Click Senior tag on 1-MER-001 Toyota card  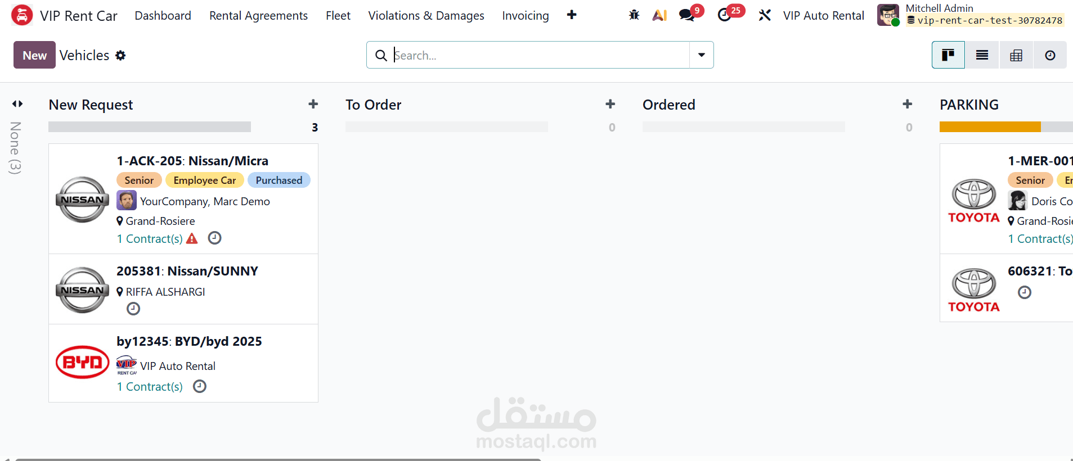click(x=1030, y=180)
